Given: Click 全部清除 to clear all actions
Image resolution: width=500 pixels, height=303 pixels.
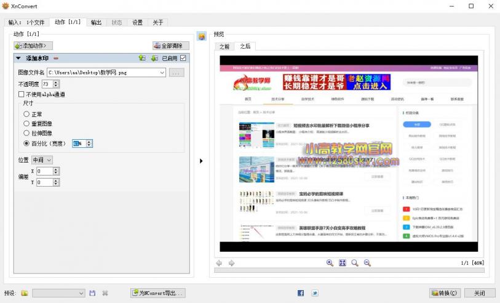Looking at the screenshot, I should coord(171,46).
